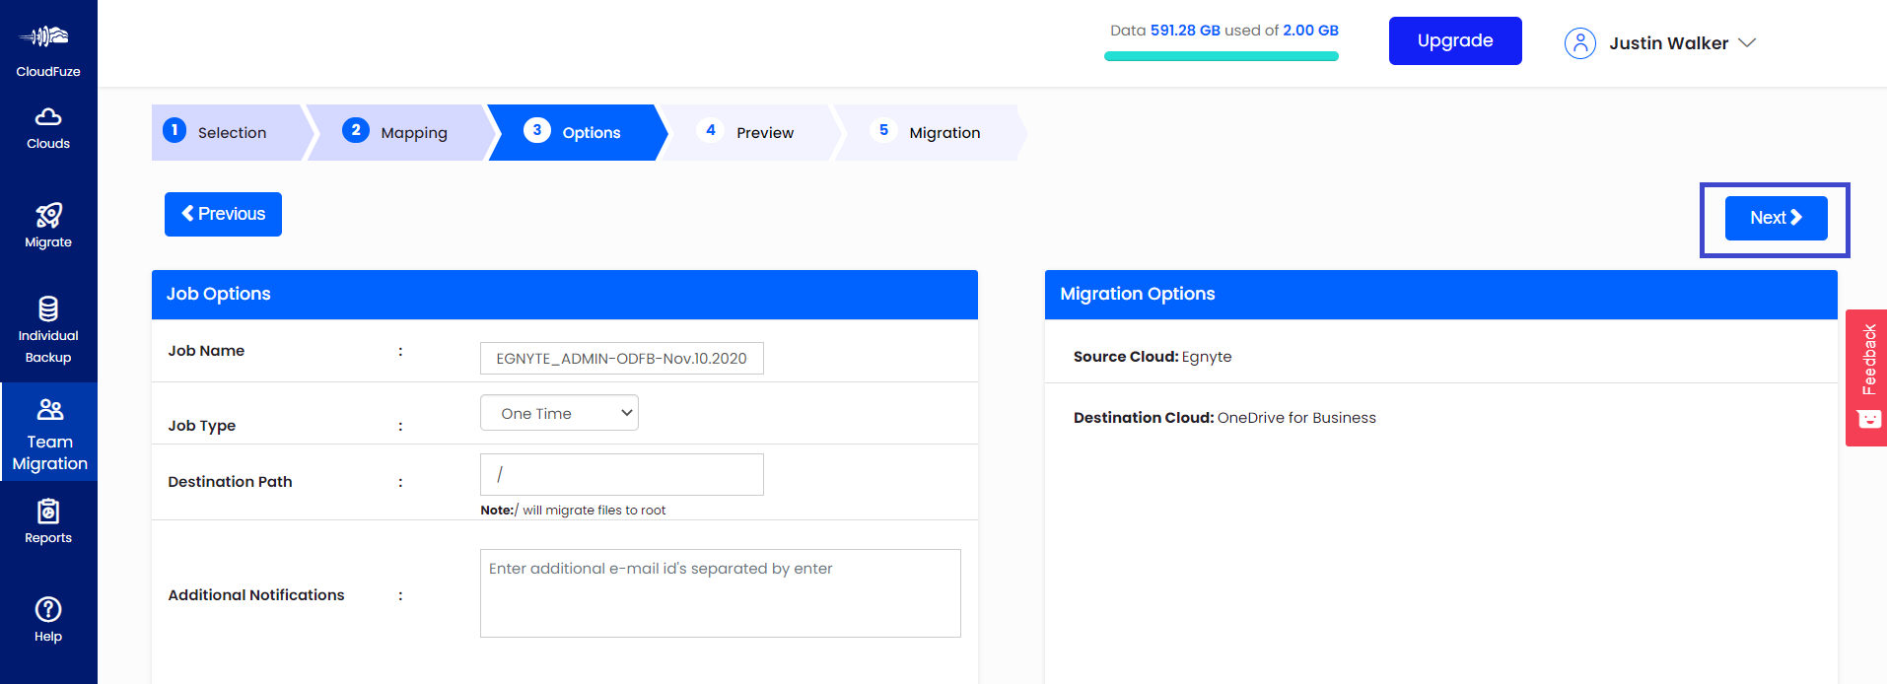Click the Previous button
The width and height of the screenshot is (1887, 684).
tap(223, 214)
